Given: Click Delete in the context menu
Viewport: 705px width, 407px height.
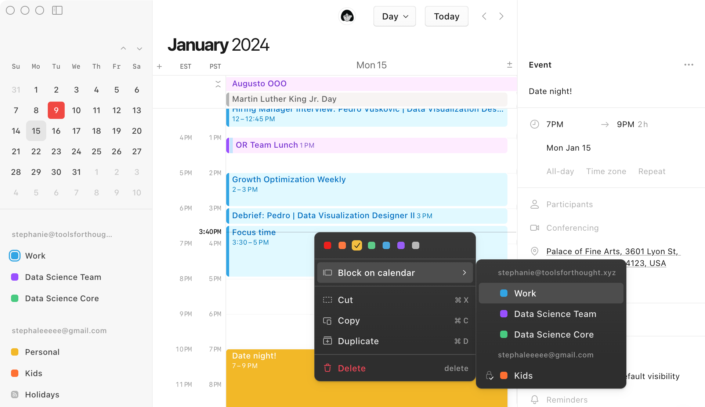Looking at the screenshot, I should pyautogui.click(x=351, y=368).
